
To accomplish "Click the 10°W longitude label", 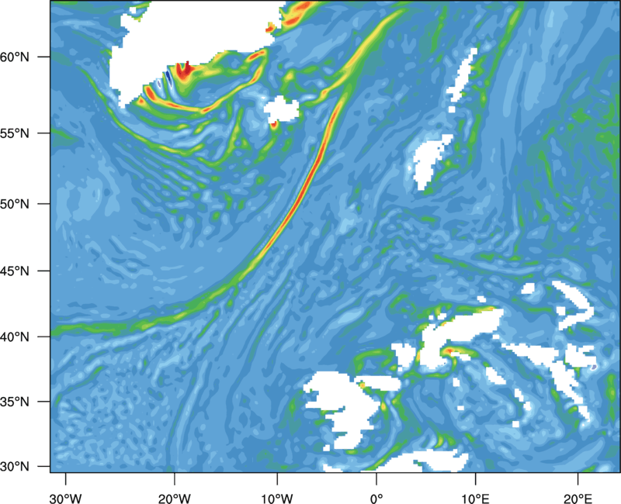I will pyautogui.click(x=277, y=499).
